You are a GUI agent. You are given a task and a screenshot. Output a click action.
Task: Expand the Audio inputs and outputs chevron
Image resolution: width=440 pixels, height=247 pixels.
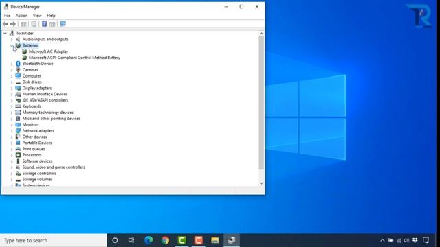12,40
